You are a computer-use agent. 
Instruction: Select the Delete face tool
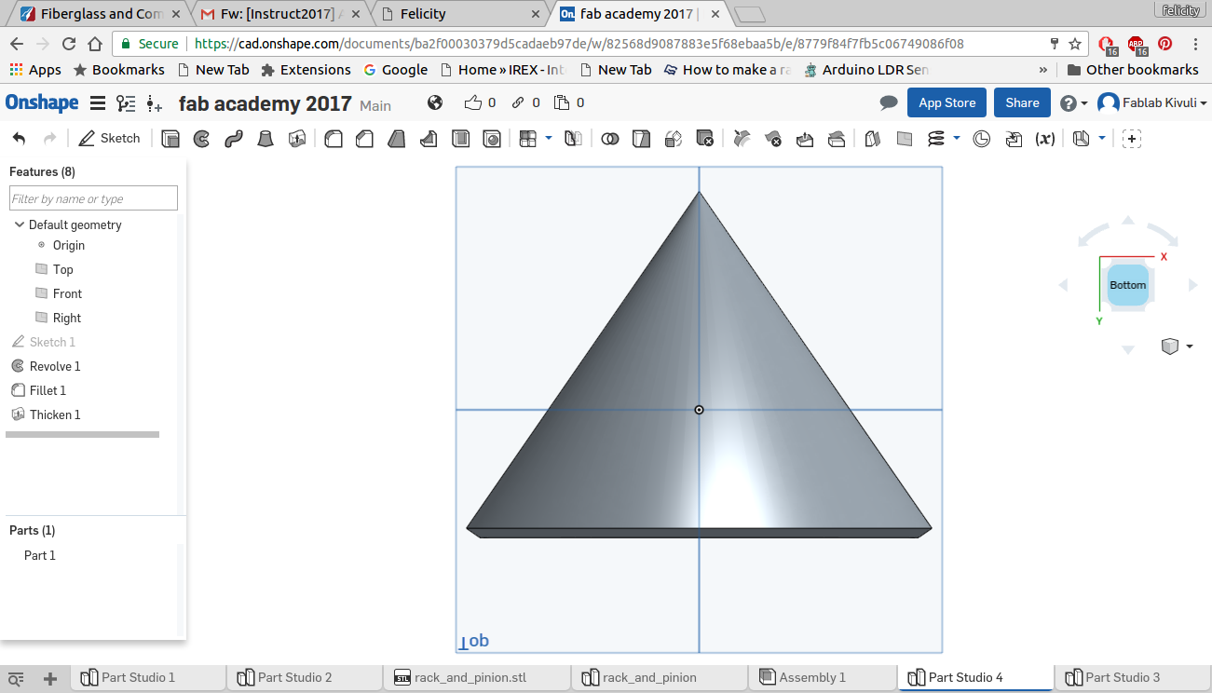(773, 139)
